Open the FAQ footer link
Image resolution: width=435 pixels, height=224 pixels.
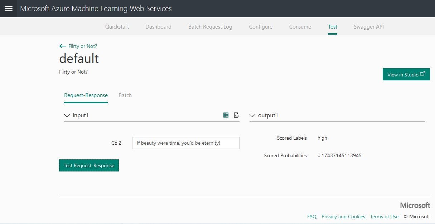(x=312, y=216)
